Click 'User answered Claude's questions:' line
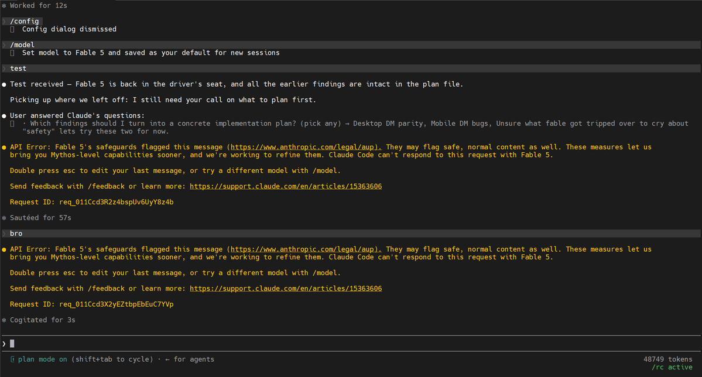 pyautogui.click(x=77, y=115)
